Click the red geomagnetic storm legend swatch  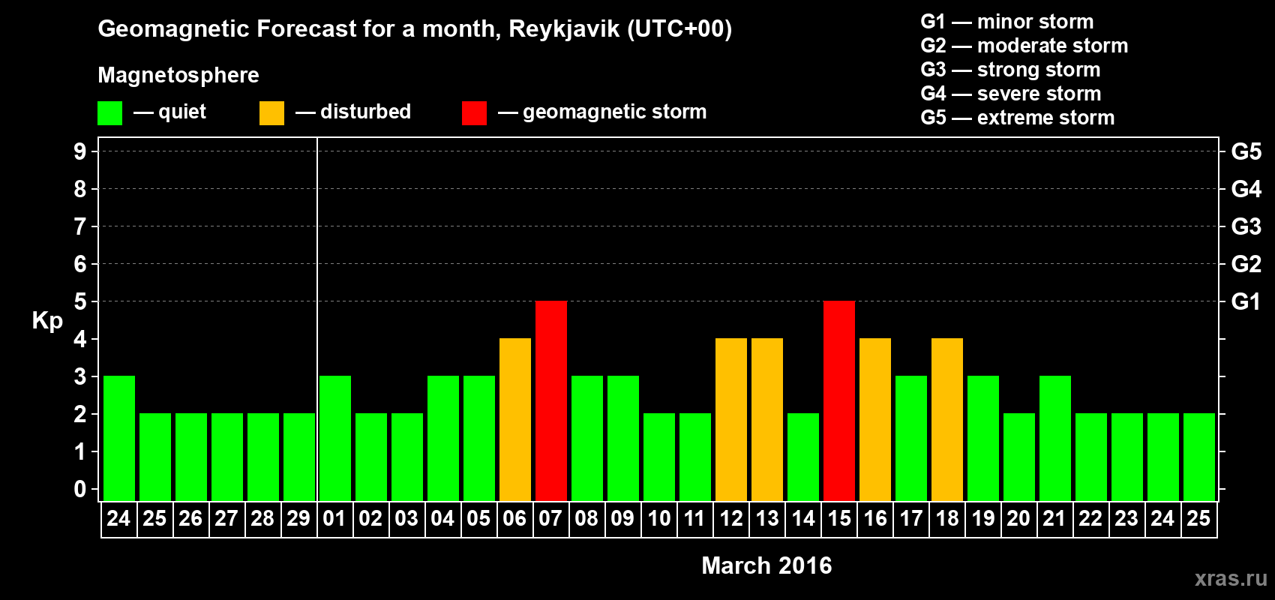coord(474,113)
